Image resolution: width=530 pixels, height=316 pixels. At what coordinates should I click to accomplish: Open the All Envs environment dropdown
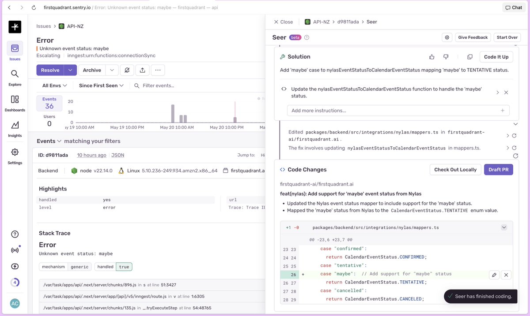pyautogui.click(x=55, y=86)
